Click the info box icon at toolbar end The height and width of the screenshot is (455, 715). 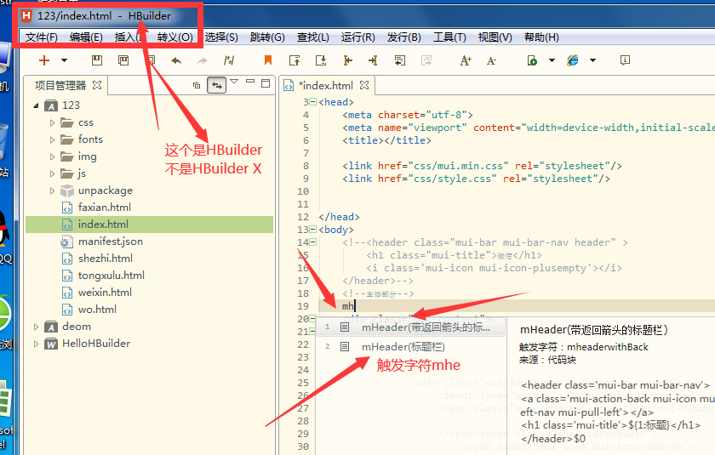(625, 60)
